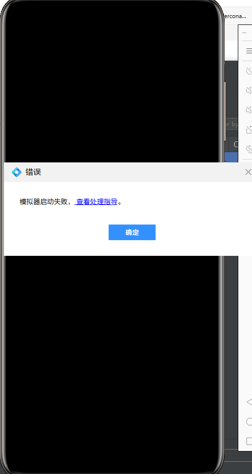Close the 错误 dialog with its X
This screenshot has height=474, width=252.
click(x=248, y=172)
